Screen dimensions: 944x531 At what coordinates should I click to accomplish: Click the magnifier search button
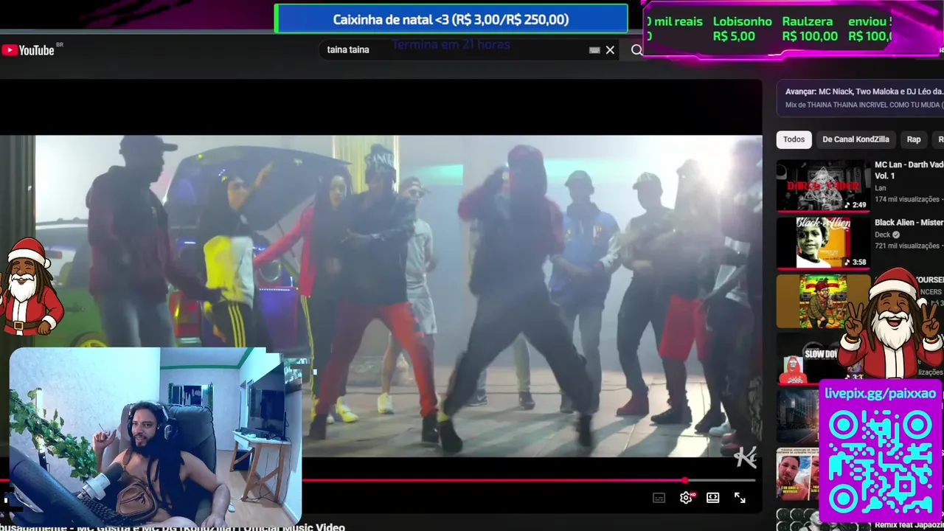(x=636, y=50)
